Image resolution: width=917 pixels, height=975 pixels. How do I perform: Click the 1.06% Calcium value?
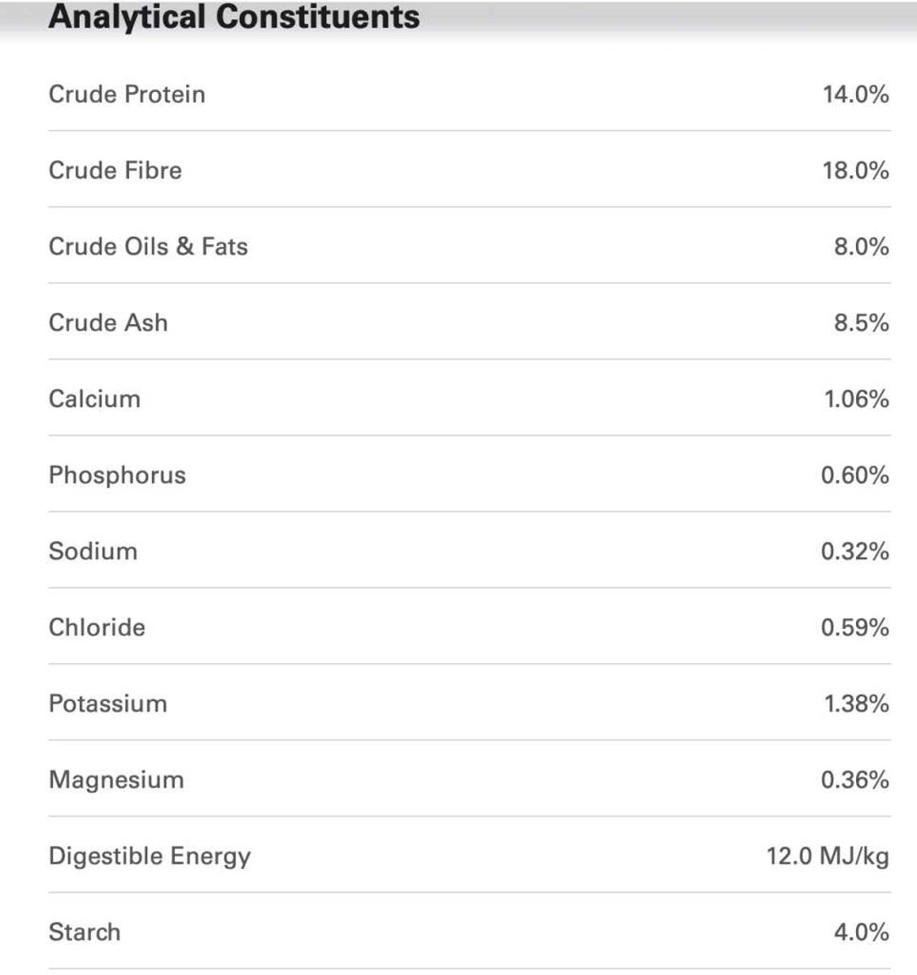click(x=856, y=399)
